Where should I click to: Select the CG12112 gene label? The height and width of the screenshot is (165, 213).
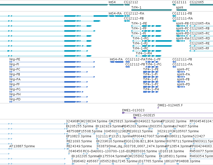click(131, 2)
